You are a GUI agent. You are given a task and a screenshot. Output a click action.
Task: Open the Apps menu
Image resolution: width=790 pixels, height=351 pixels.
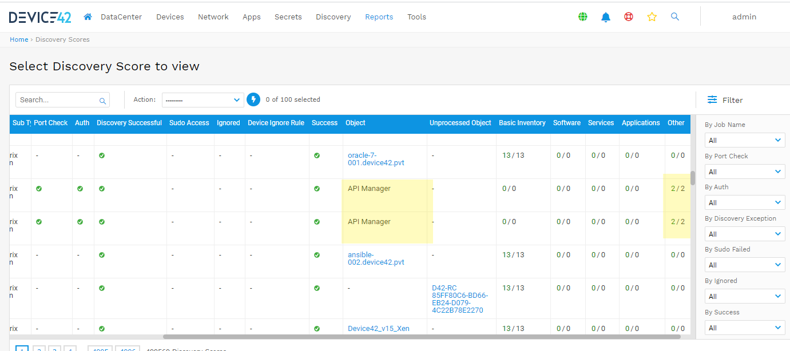(252, 17)
